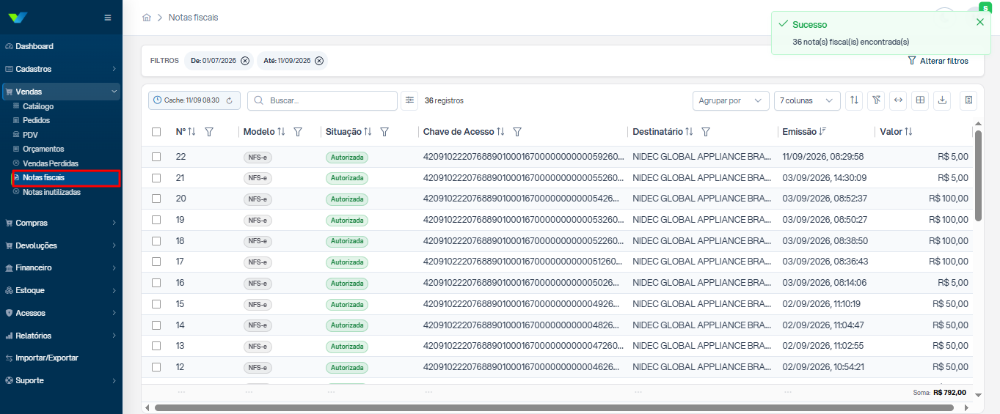Image resolution: width=1000 pixels, height=414 pixels.
Task: Expand the Relatórios sidebar menu
Action: [61, 336]
